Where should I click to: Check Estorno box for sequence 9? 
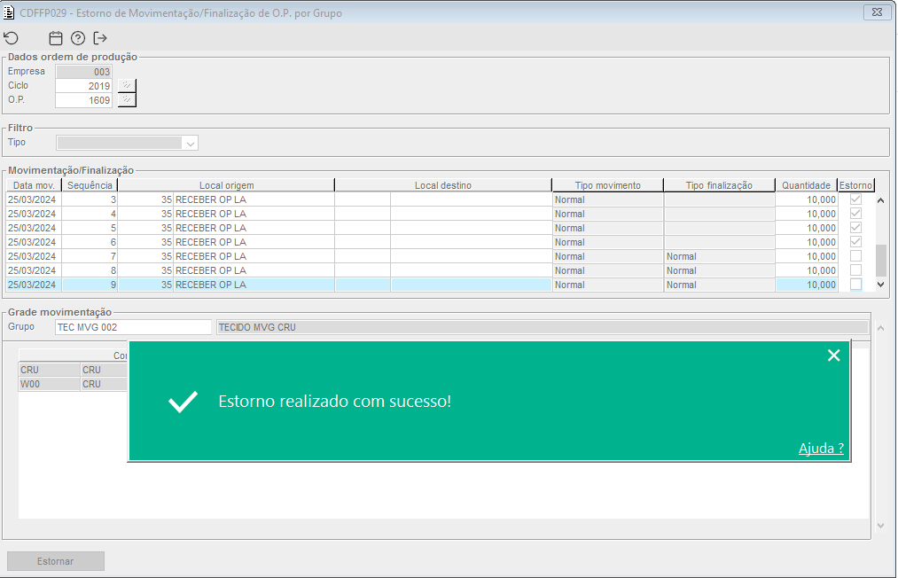coord(855,285)
